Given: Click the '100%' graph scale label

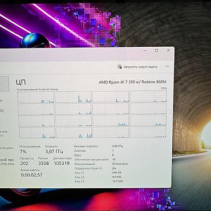Looking at the screenshot, I should [x=164, y=88].
